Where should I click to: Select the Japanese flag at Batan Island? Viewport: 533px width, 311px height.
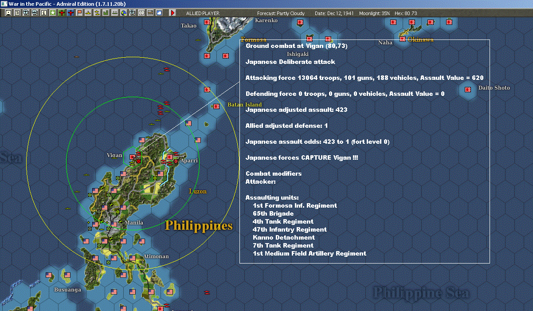click(216, 106)
